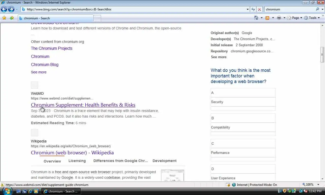Image resolution: width=325 pixels, height=195 pixels.
Task: Open 'The Chromium Projects' link
Action: [x=52, y=48]
